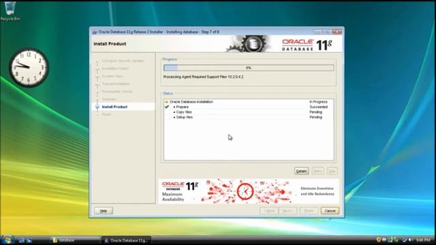The height and width of the screenshot is (245, 436).
Task: Click the disabled Finish button
Action: [309, 211]
